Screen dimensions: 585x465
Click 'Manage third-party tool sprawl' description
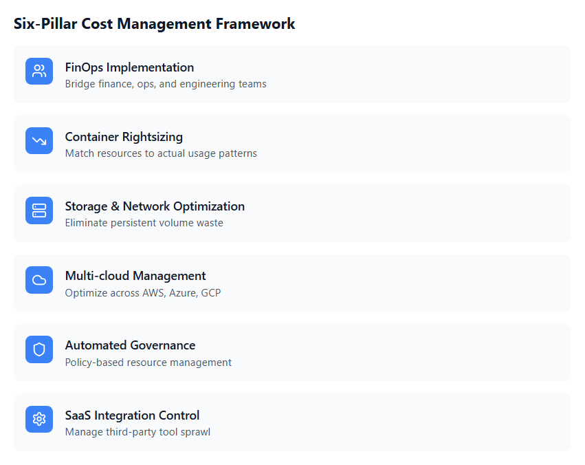(137, 432)
